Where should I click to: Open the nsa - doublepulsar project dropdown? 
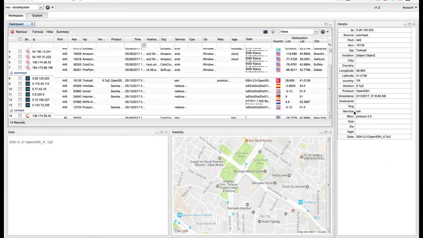point(23,7)
